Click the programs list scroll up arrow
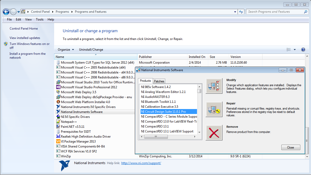This screenshot has height=175, width=311. (x=307, y=56)
